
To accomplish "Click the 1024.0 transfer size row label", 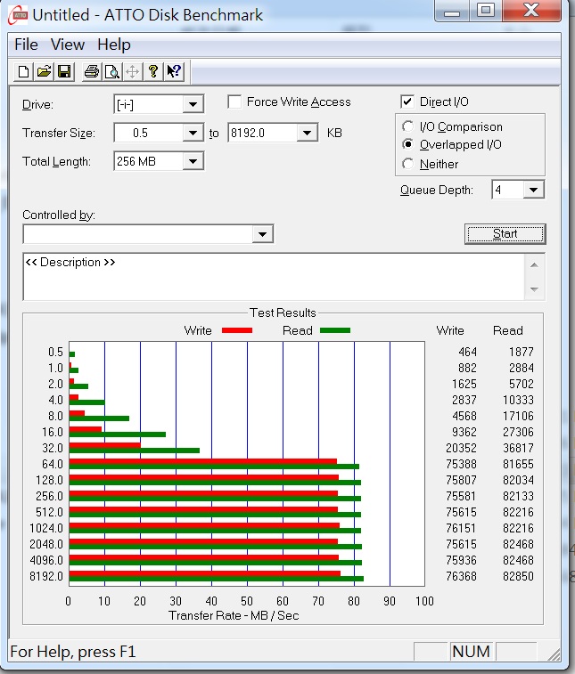I will [x=46, y=528].
